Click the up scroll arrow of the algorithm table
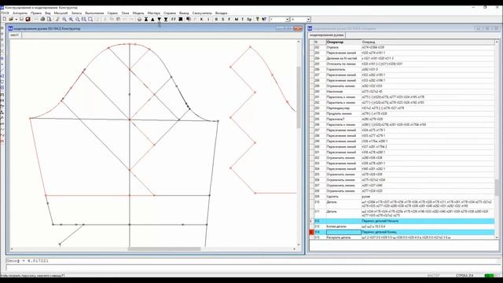503x283 pixels. [497, 42]
